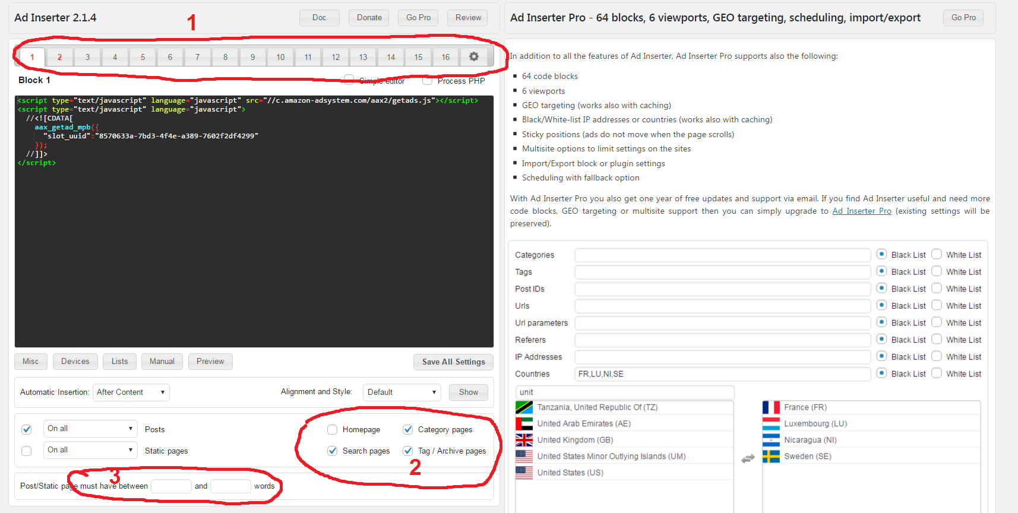Click the maximum words input field
This screenshot has width=1018, height=513.
click(231, 486)
